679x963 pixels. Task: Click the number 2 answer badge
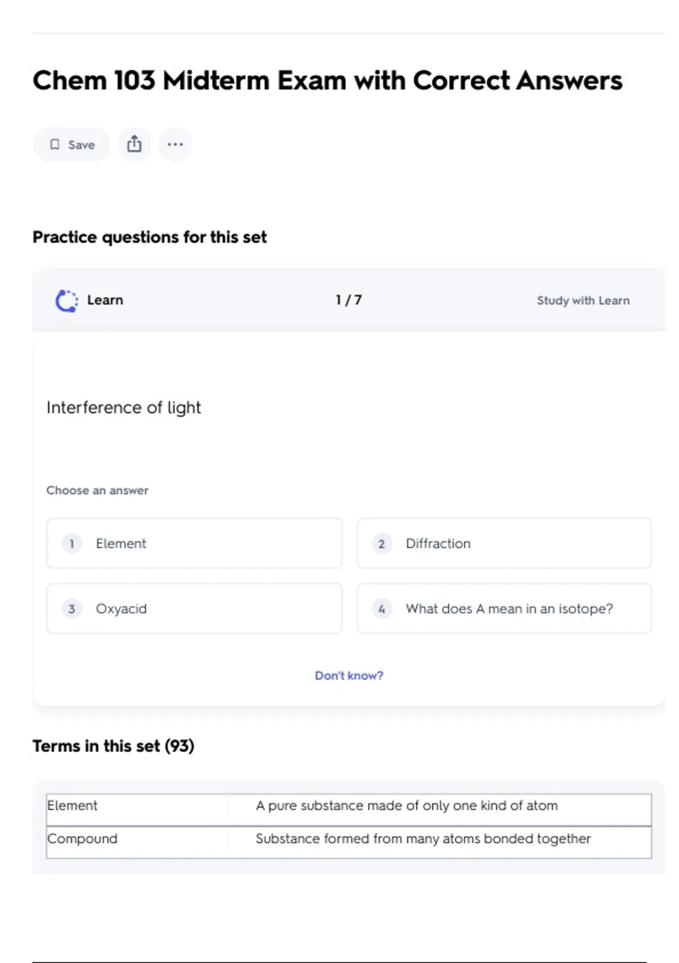pos(381,544)
